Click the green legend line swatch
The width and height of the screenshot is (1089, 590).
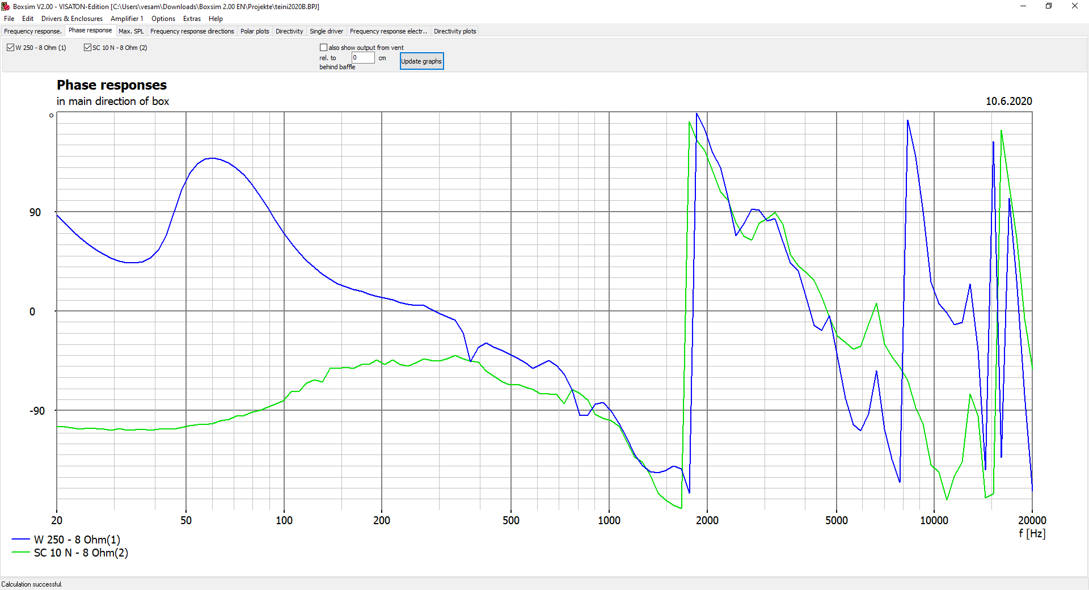coord(20,552)
